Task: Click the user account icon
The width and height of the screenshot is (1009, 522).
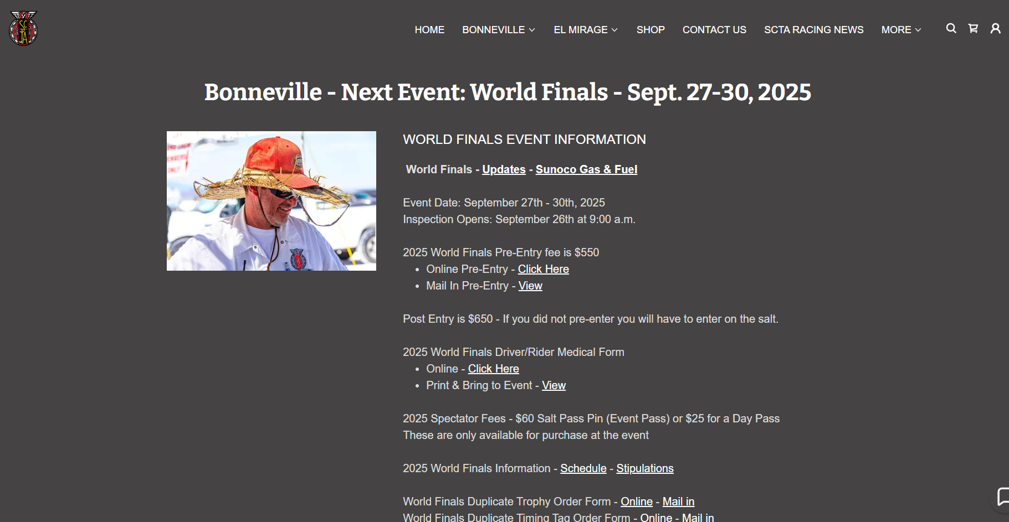Action: tap(995, 28)
